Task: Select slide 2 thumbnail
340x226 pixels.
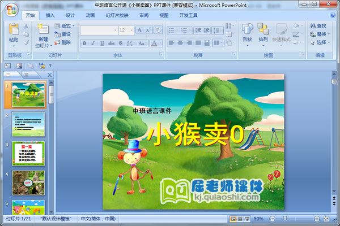Action: (28, 124)
